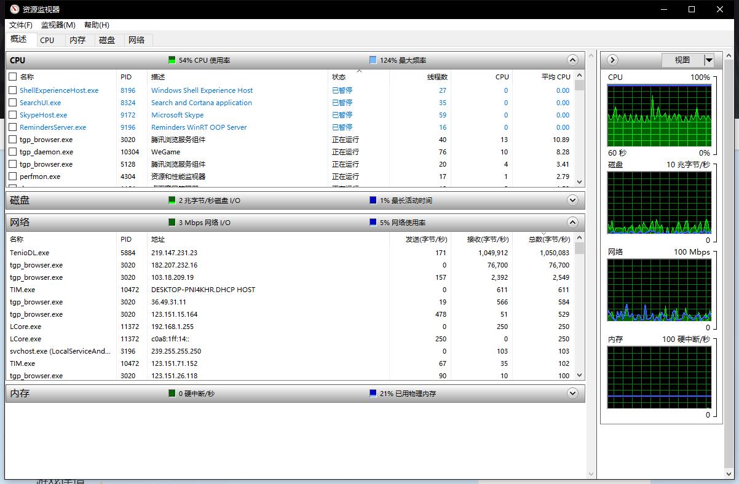Click the blue network utilization indicator square
This screenshot has height=484, width=739.
[x=373, y=223]
